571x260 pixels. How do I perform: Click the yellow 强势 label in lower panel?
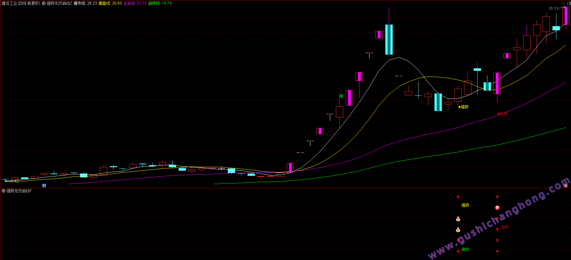click(x=465, y=205)
